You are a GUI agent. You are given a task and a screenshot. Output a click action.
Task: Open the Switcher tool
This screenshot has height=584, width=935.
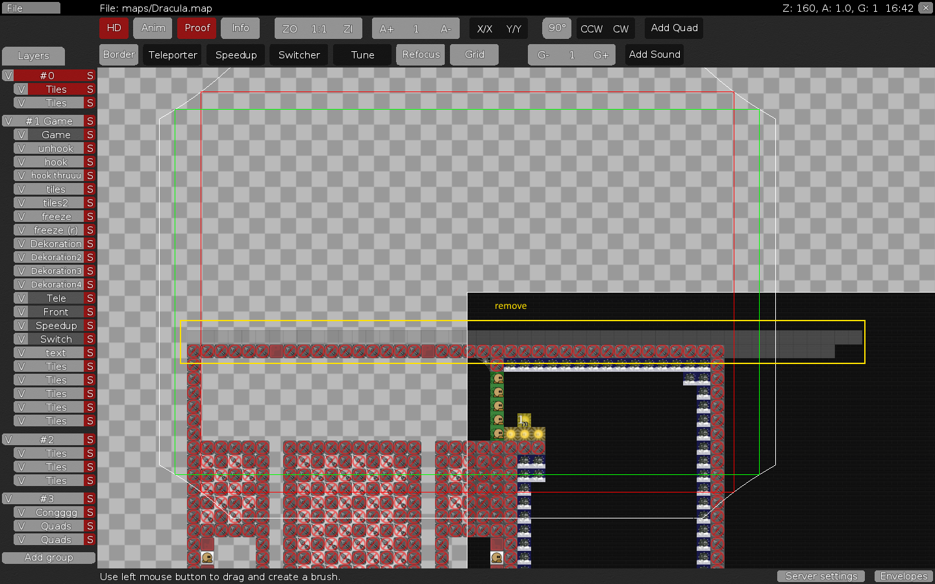[x=299, y=55]
